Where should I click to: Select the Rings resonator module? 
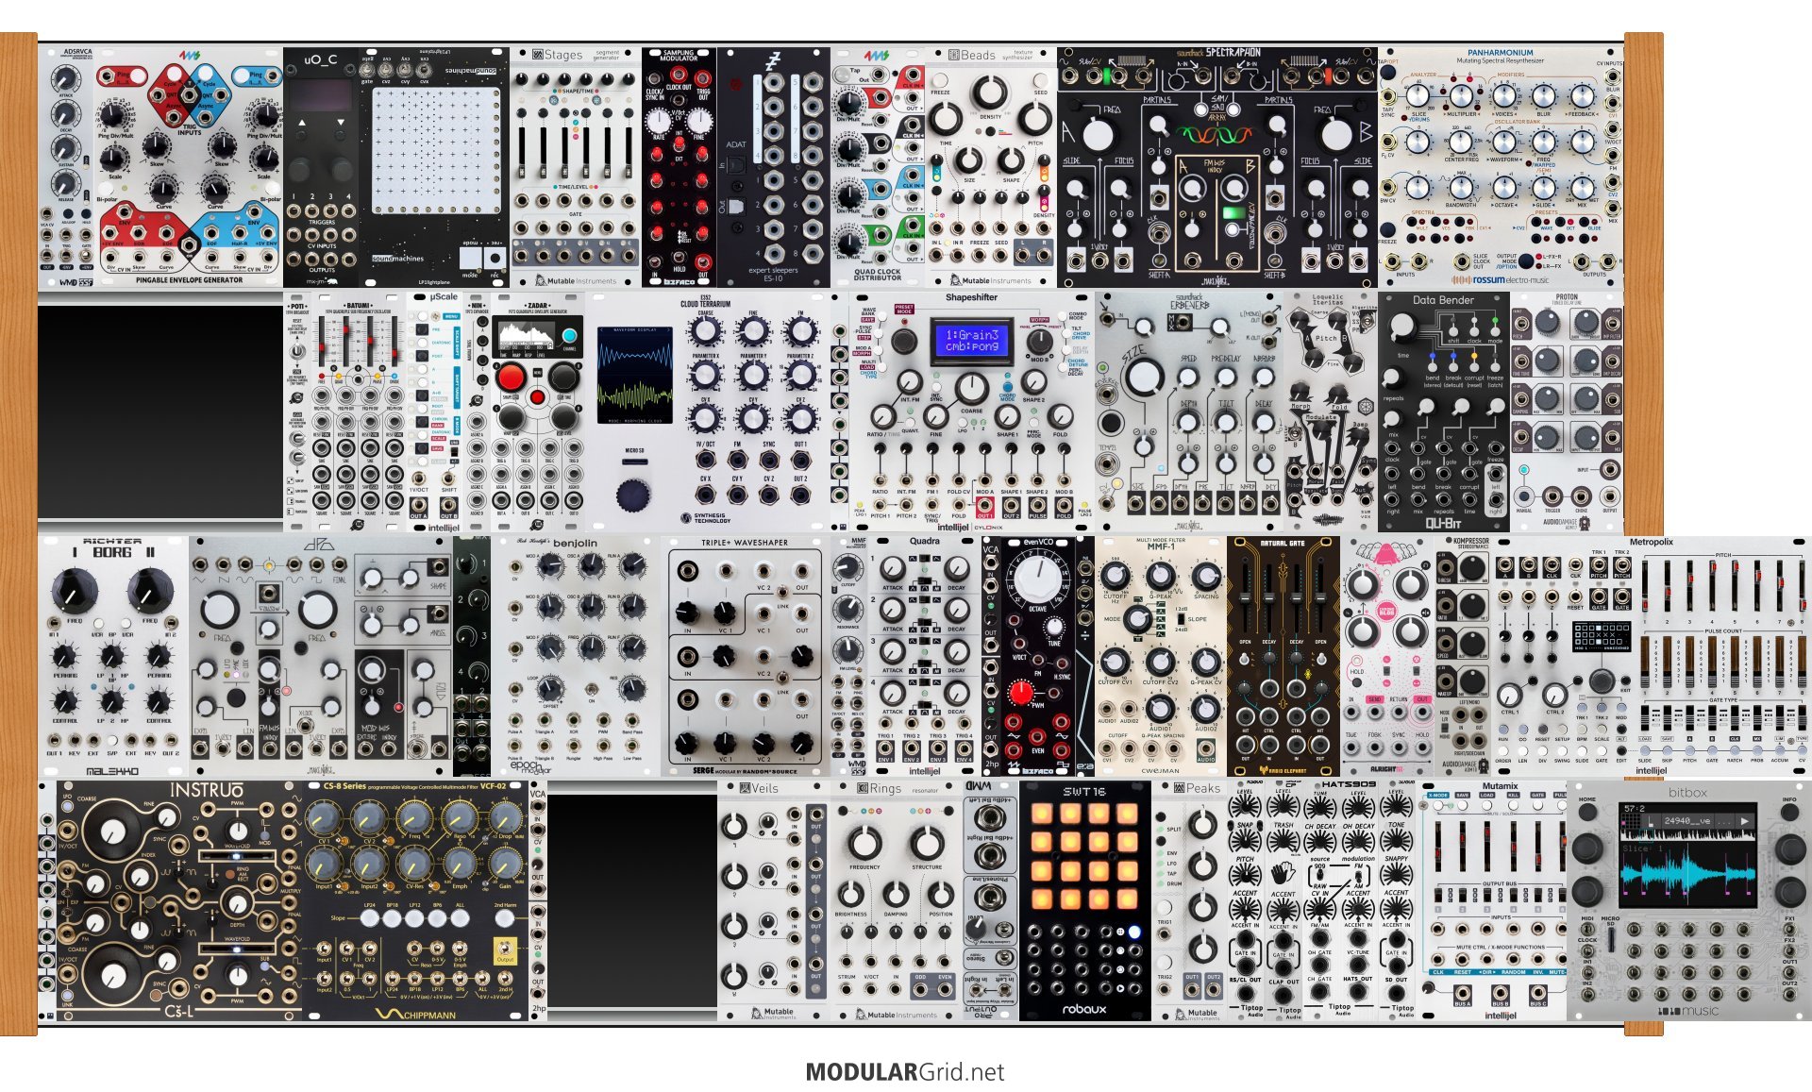coord(897,900)
